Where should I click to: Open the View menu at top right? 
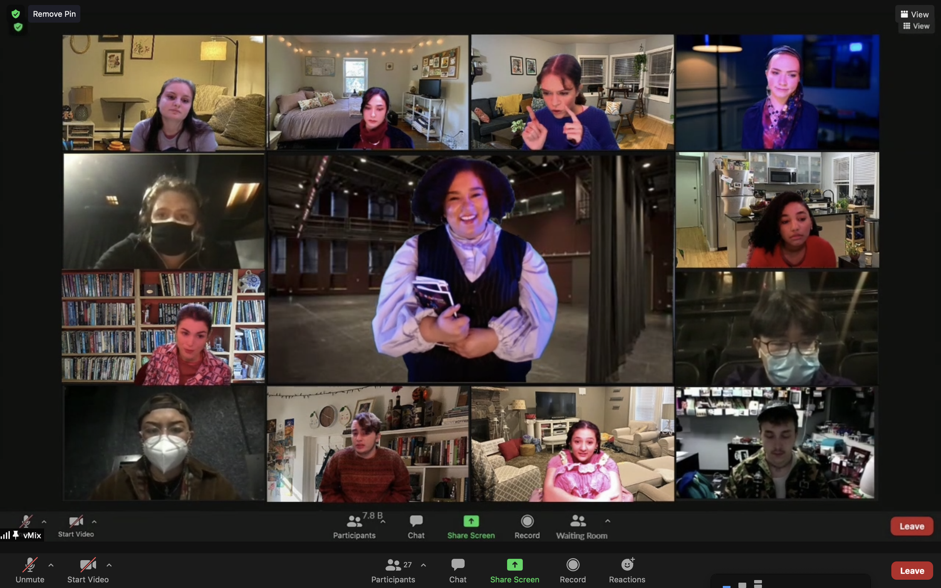(x=915, y=14)
